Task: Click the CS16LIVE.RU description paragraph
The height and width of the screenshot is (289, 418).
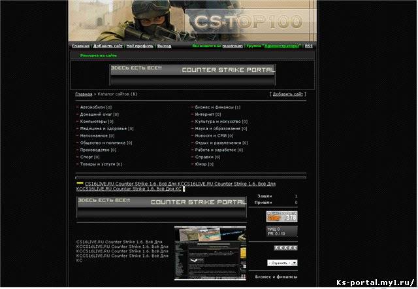Action: click(x=122, y=251)
